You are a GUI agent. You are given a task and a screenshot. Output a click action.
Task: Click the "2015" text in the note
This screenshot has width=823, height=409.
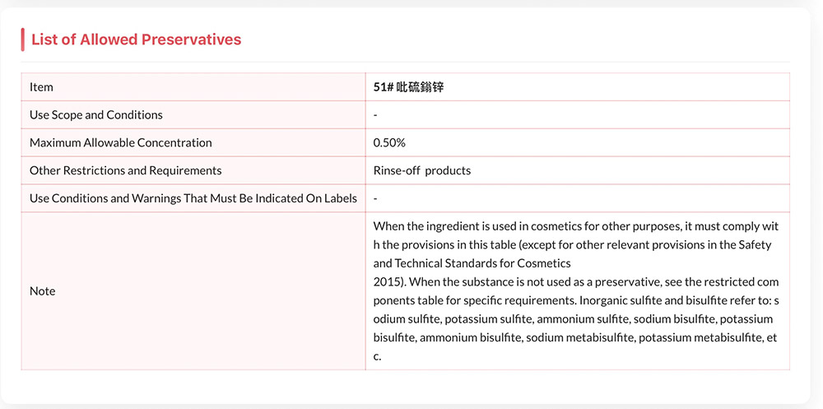click(386, 281)
